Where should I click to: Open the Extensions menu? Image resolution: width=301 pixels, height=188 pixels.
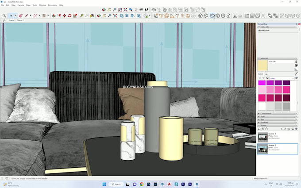pos(52,5)
